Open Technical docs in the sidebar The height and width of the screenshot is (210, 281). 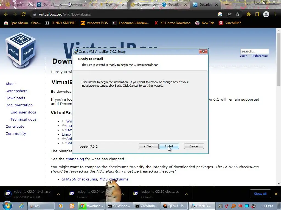23,119
